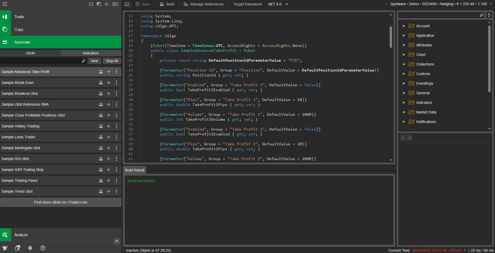The image size is (495, 253).
Task: Open settings gear icon
Action: [x=30, y=248]
